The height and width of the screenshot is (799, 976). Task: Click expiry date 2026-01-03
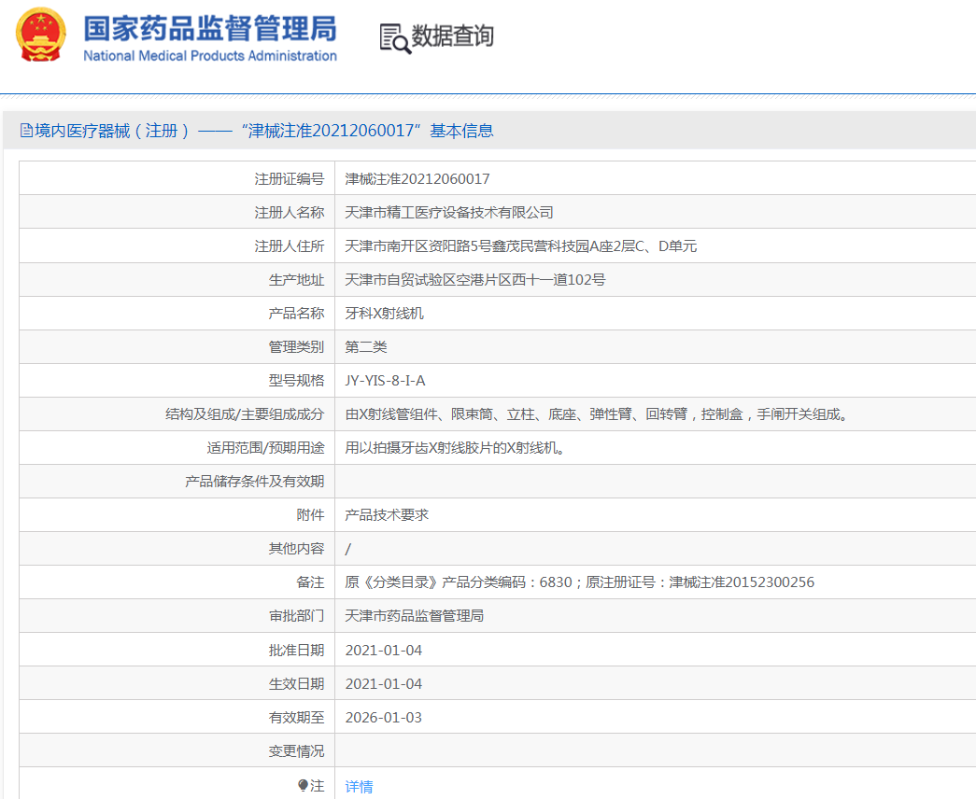point(384,718)
